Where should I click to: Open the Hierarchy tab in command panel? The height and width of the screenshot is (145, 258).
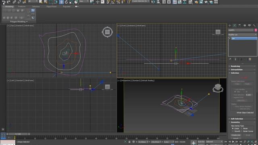[239, 25]
